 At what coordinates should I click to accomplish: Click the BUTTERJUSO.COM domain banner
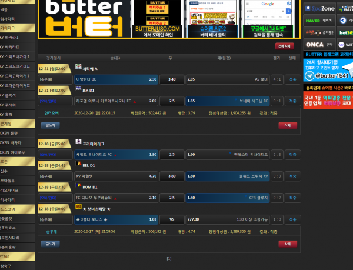[x=156, y=19]
